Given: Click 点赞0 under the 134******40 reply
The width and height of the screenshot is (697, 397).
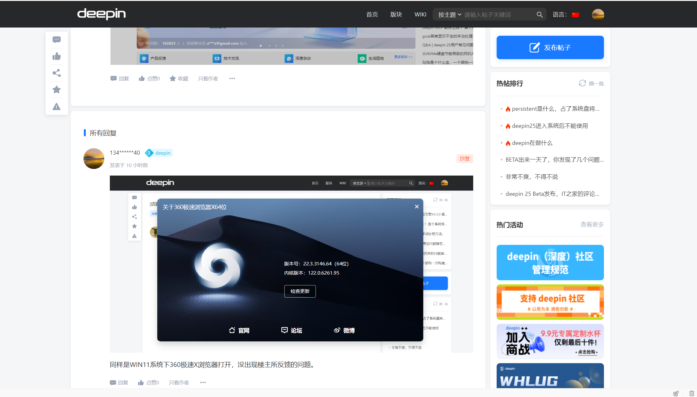Looking at the screenshot, I should (x=148, y=382).
